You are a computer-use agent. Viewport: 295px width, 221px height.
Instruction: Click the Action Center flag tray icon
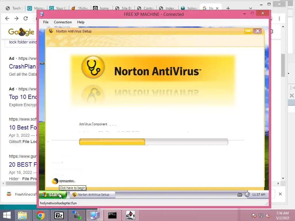coord(254,216)
